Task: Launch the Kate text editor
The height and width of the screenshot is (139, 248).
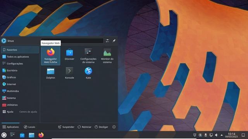Action: tap(88, 73)
